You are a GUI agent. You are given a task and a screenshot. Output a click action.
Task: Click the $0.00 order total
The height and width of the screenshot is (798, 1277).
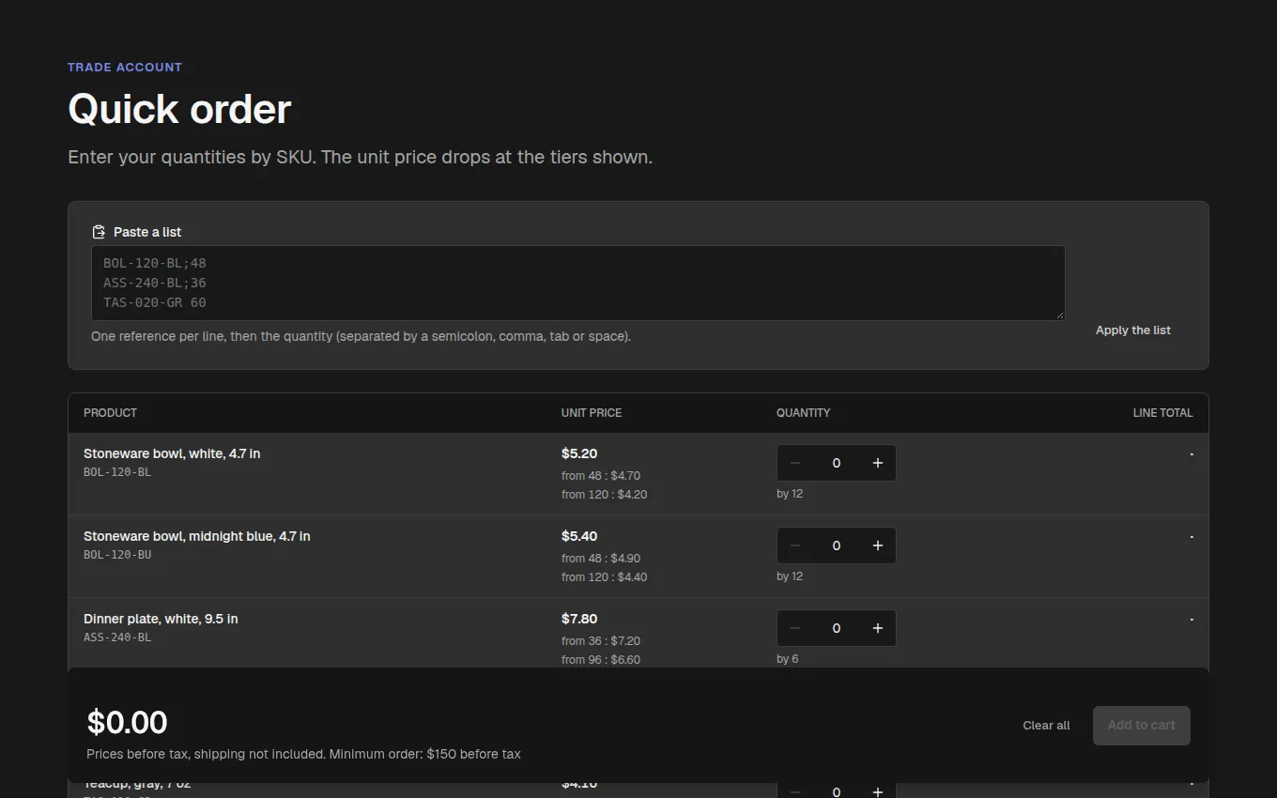pos(127,723)
